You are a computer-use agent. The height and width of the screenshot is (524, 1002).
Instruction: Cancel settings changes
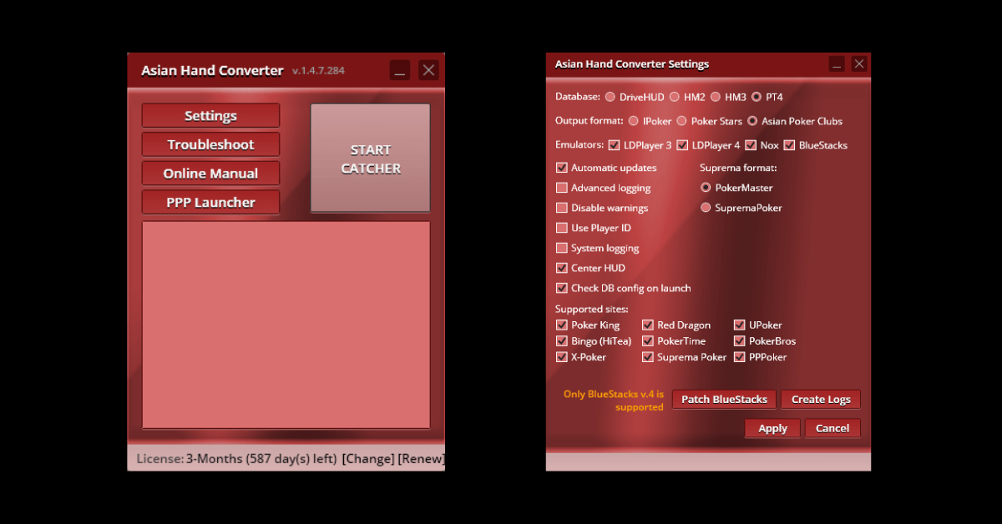832,428
